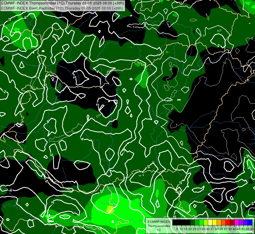Screen dimensions: 255x234
Task: Pick the orange 33–35 legend swatch
Action: [x=219, y=222]
